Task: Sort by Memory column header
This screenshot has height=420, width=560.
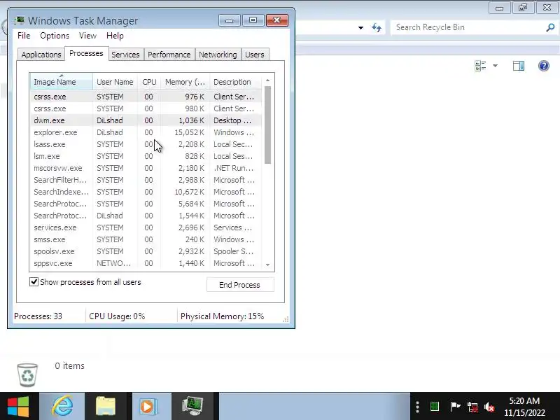Action: [x=185, y=82]
